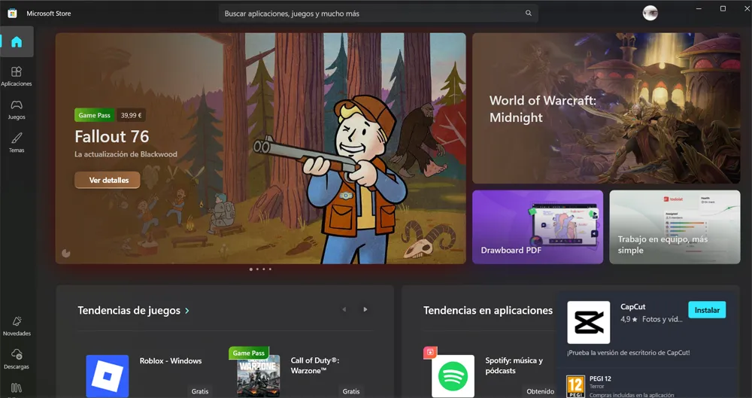This screenshot has height=398, width=752.
Task: Click the Roblox app icon
Action: pos(108,376)
